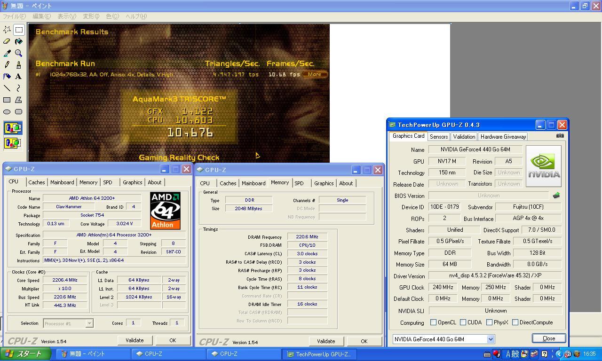The image size is (602, 361).
Task: Choose the opaque selection option in Paint
Action: click(x=13, y=128)
